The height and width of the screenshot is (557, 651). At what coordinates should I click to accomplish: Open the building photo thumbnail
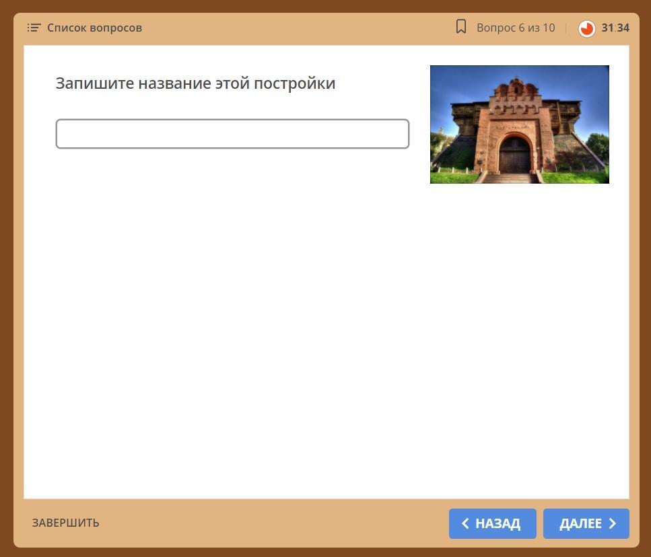[520, 124]
